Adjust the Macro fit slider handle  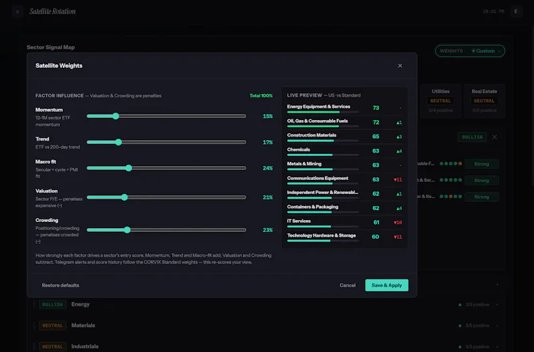point(128,168)
